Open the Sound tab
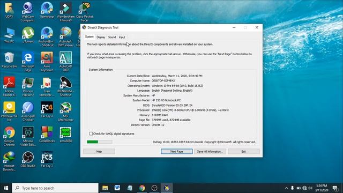Viewport: 343px width, 193px height. point(112,37)
